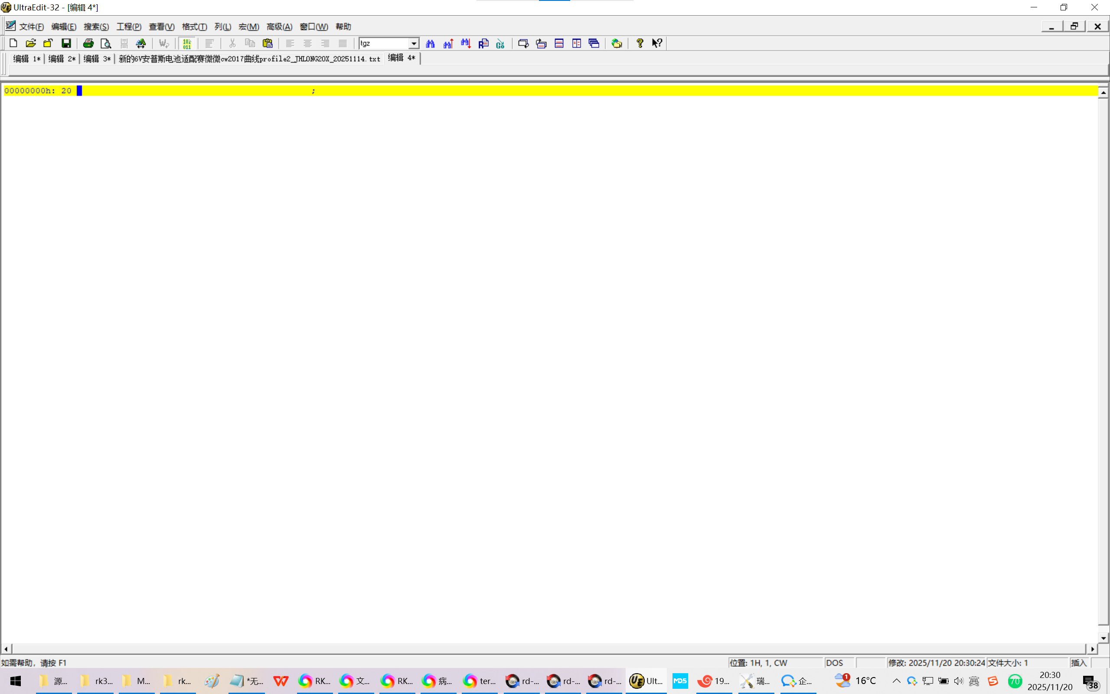Click the Paste clipboard icon
The image size is (1110, 694).
point(268,43)
